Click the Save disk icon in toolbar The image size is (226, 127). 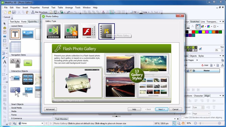(14, 12)
